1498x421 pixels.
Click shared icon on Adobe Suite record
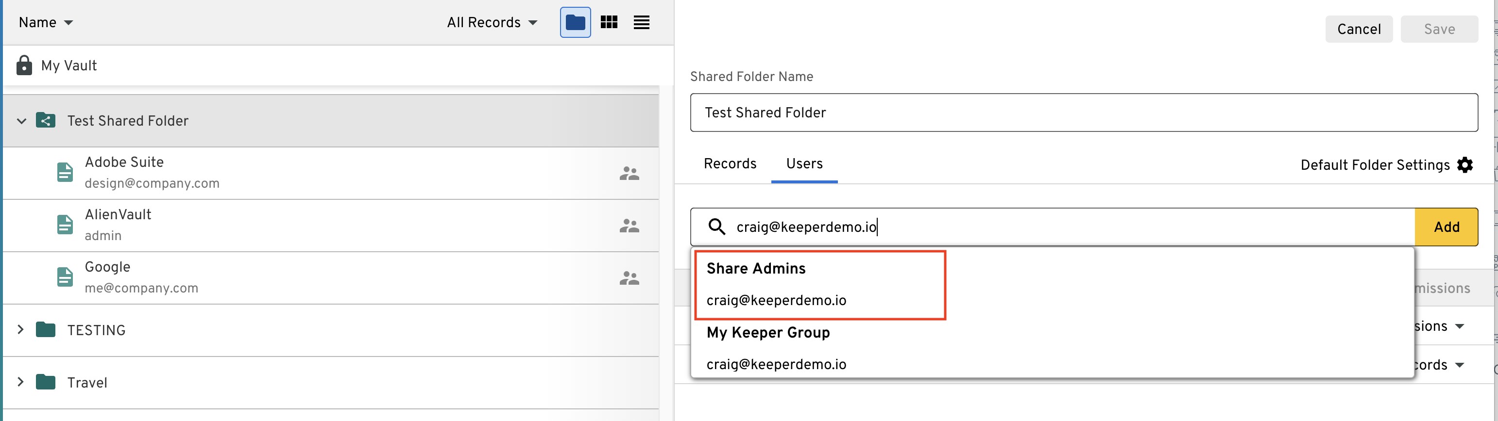[629, 173]
